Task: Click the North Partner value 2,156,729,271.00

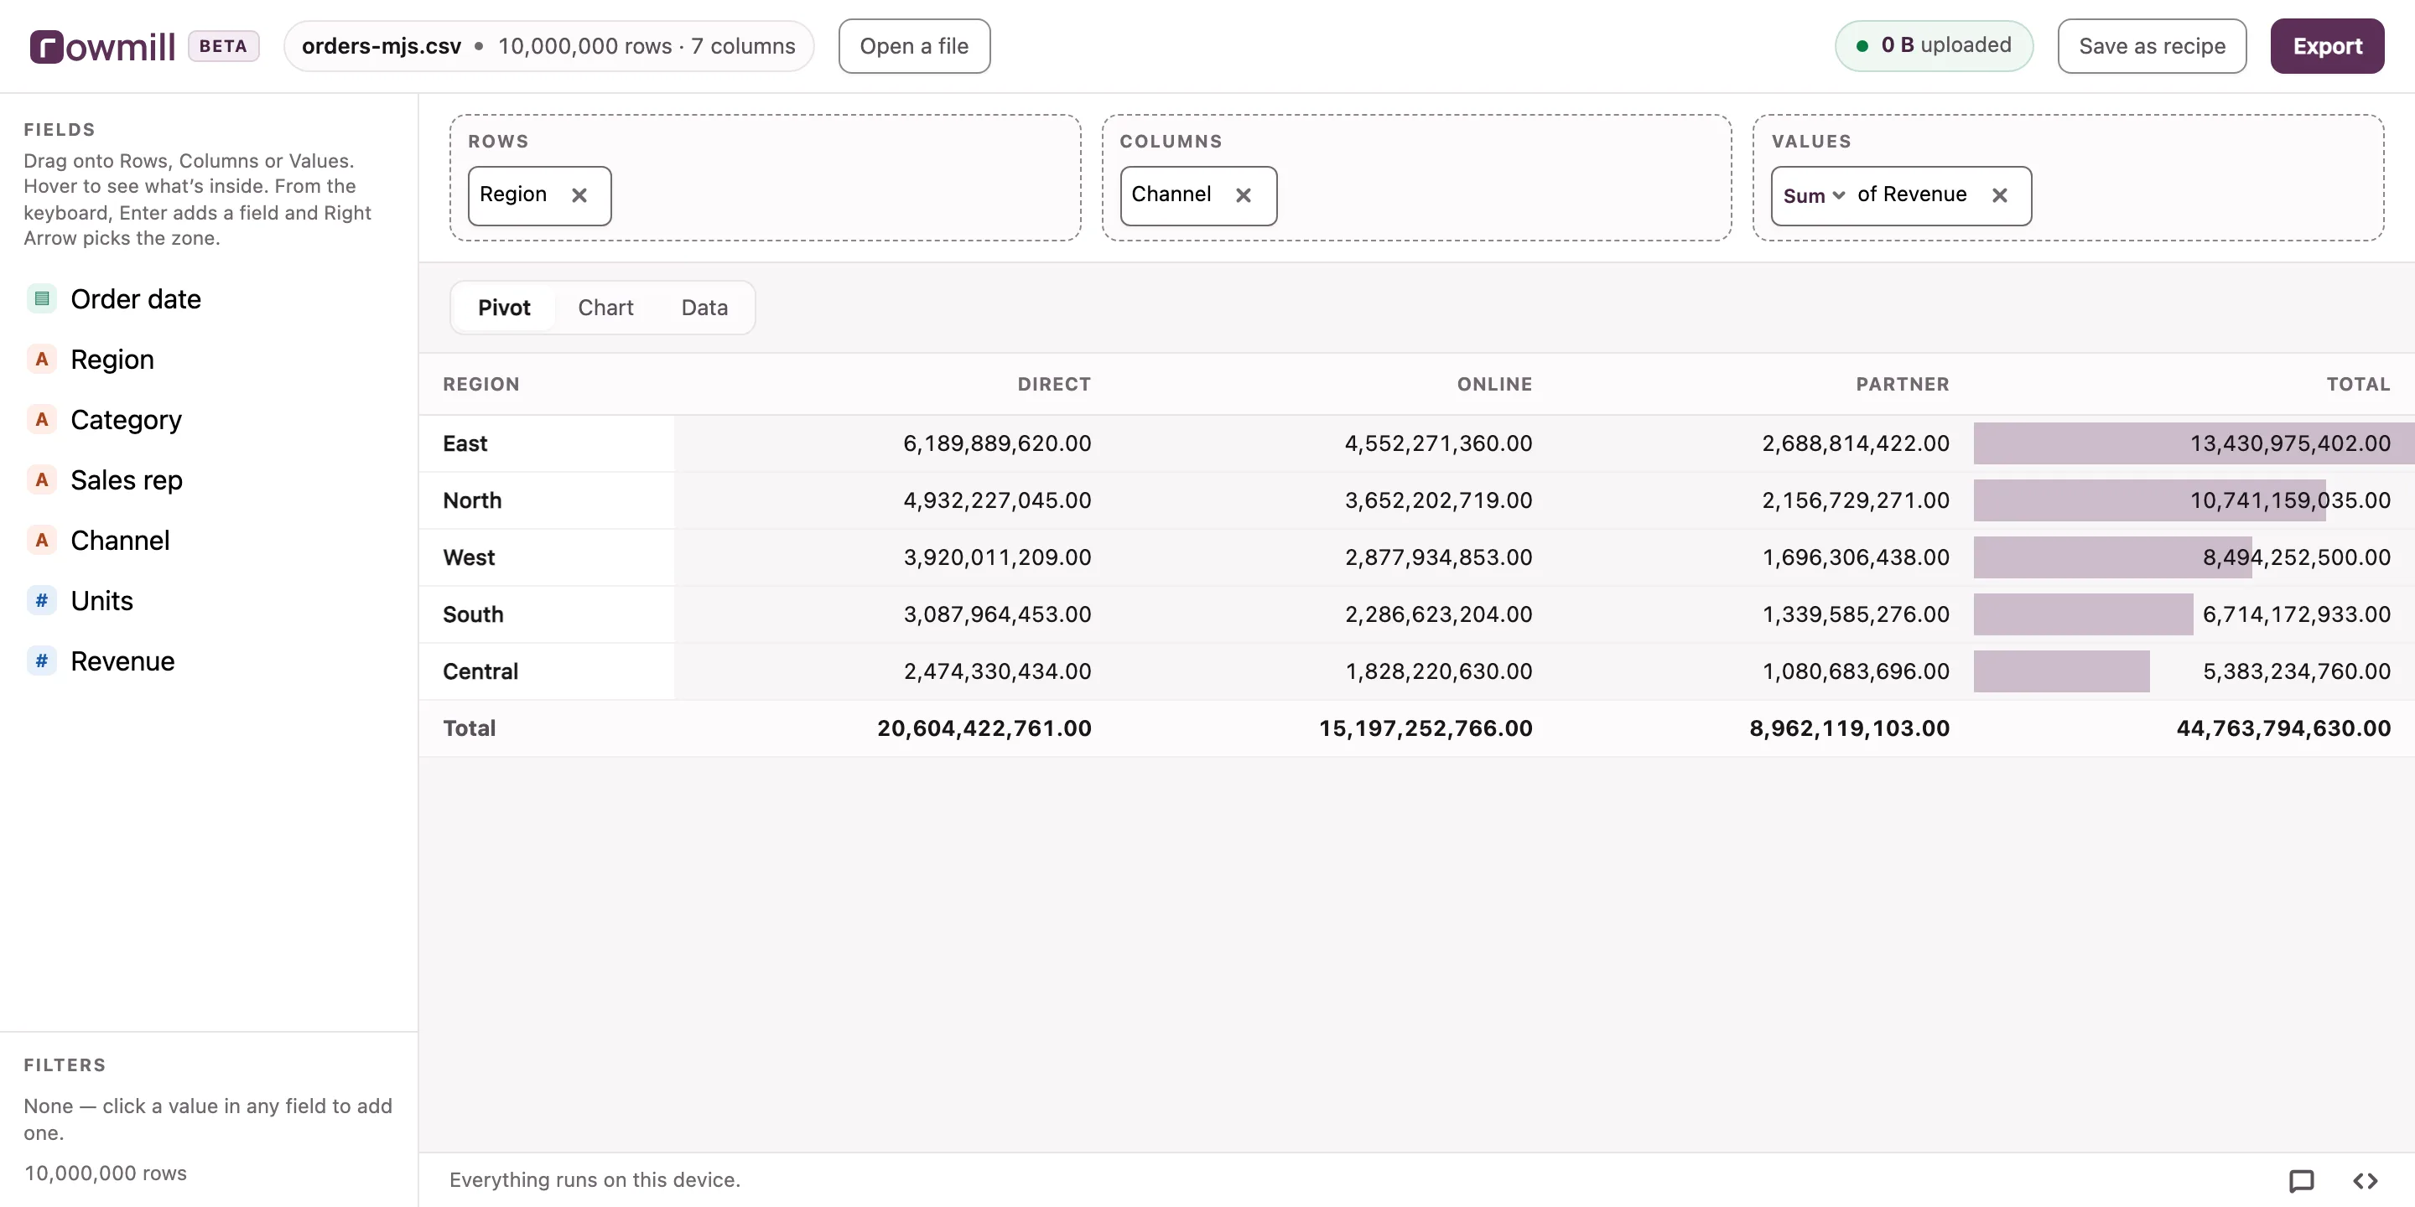Action: (x=1856, y=500)
